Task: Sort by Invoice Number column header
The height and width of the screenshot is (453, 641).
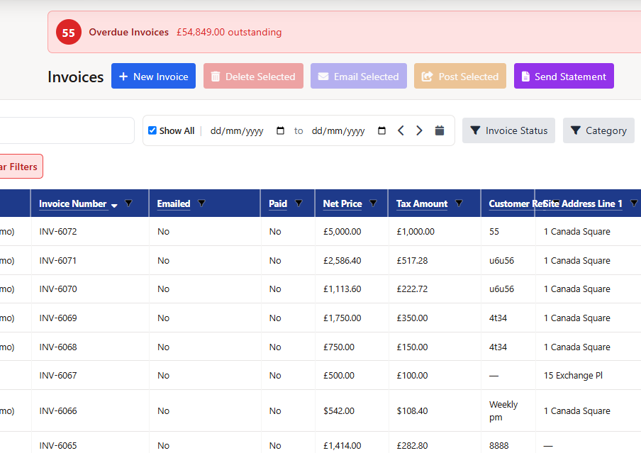Action: (73, 203)
